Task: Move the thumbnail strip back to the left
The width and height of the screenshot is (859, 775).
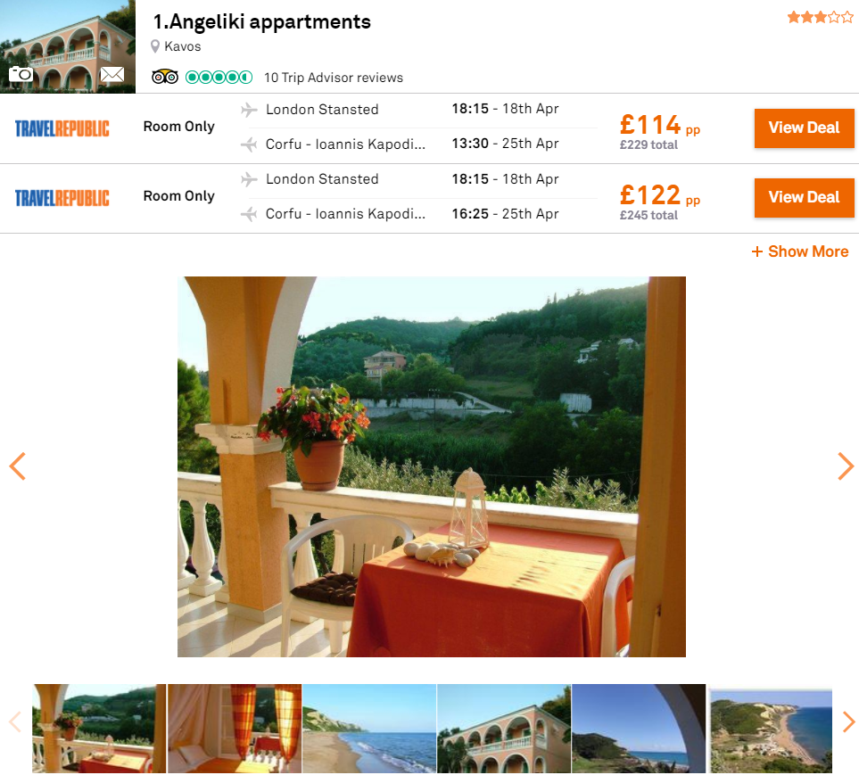Action: click(15, 721)
